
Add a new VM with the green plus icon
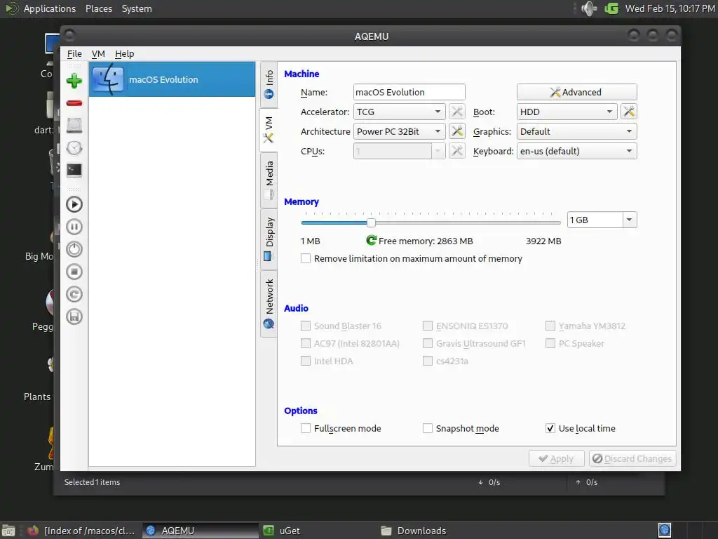(74, 81)
